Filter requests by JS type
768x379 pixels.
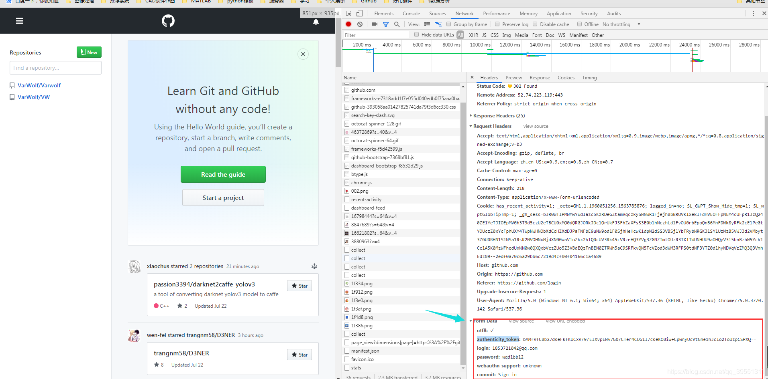click(484, 35)
